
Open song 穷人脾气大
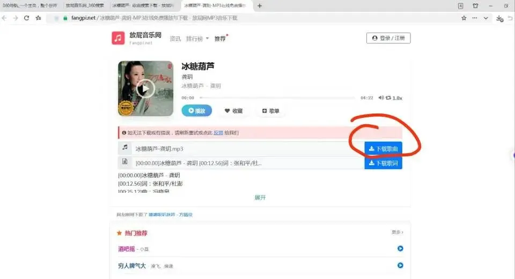coord(132,266)
